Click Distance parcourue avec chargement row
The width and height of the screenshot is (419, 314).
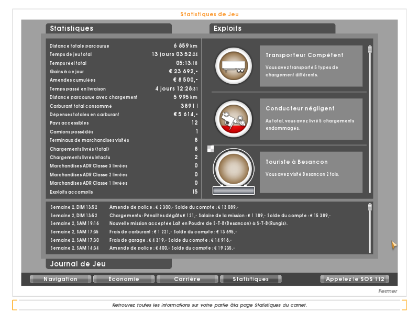[124, 97]
